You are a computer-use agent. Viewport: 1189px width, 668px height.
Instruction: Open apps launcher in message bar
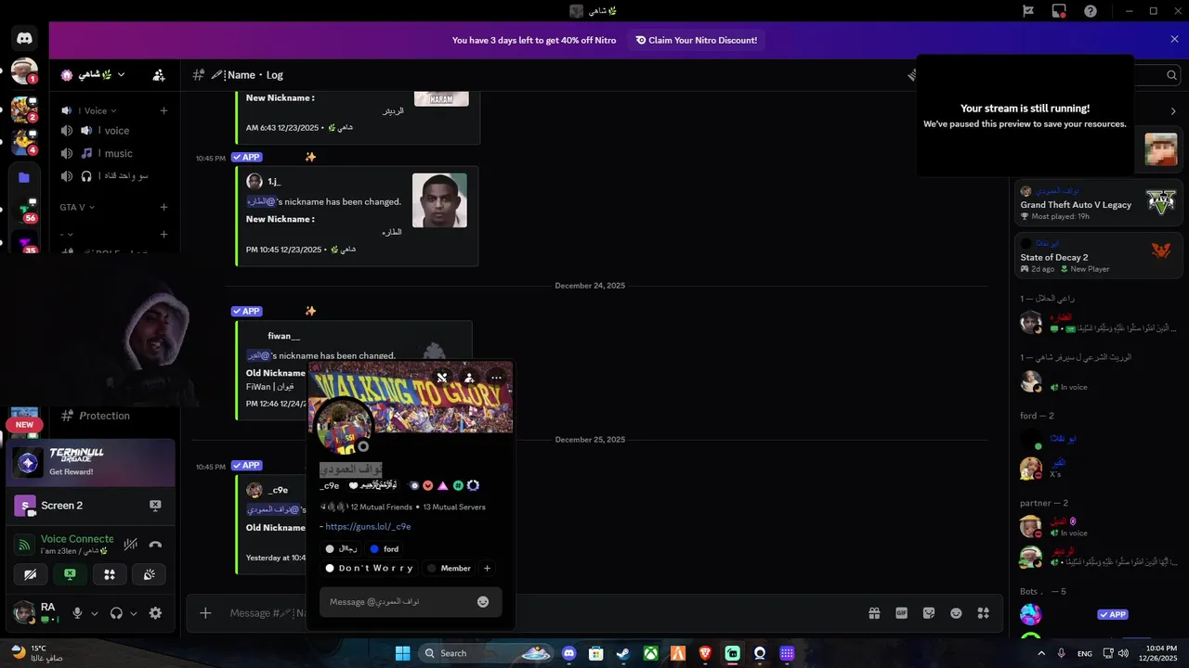984,613
